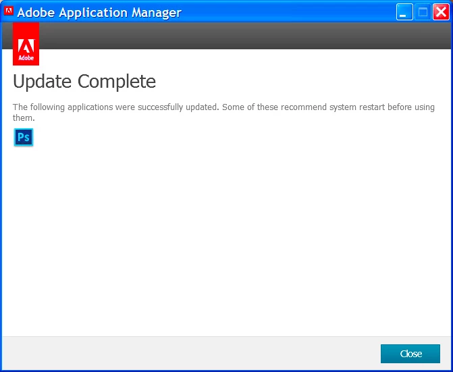This screenshot has width=453, height=372.
Task: Click the red Adobe logo badge
Action: (26, 44)
